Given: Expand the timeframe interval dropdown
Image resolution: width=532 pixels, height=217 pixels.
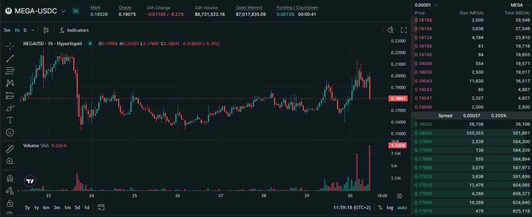Looking at the screenshot, I should (33, 30).
